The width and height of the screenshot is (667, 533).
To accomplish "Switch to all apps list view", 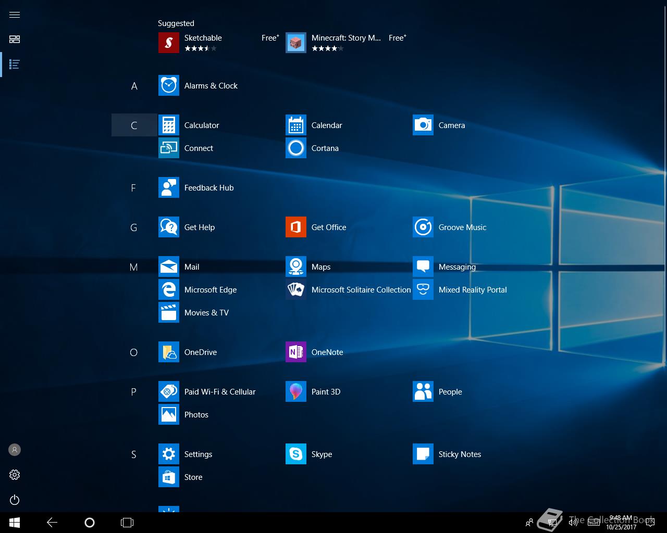I will coord(15,65).
